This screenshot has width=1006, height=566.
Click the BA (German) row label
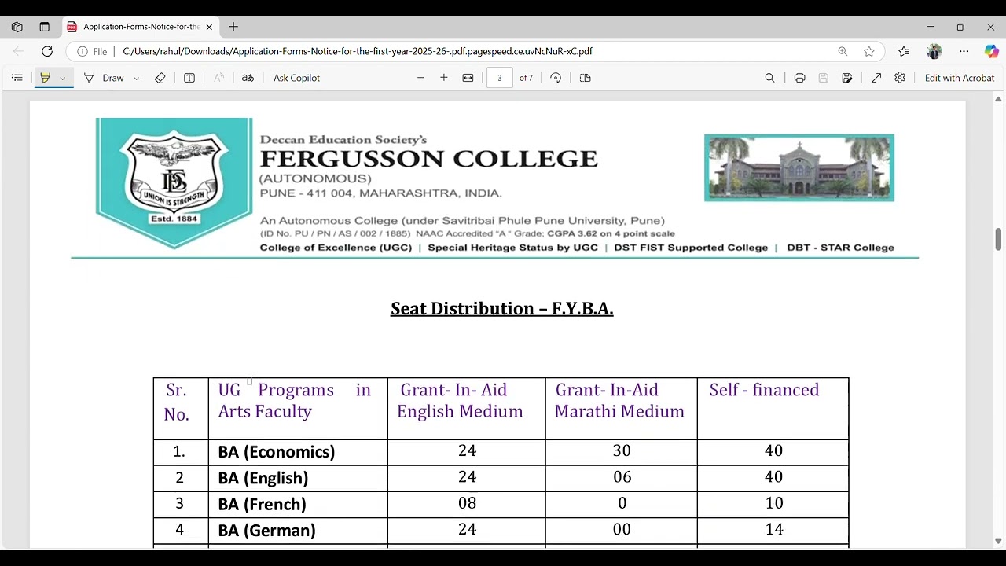[x=267, y=531]
